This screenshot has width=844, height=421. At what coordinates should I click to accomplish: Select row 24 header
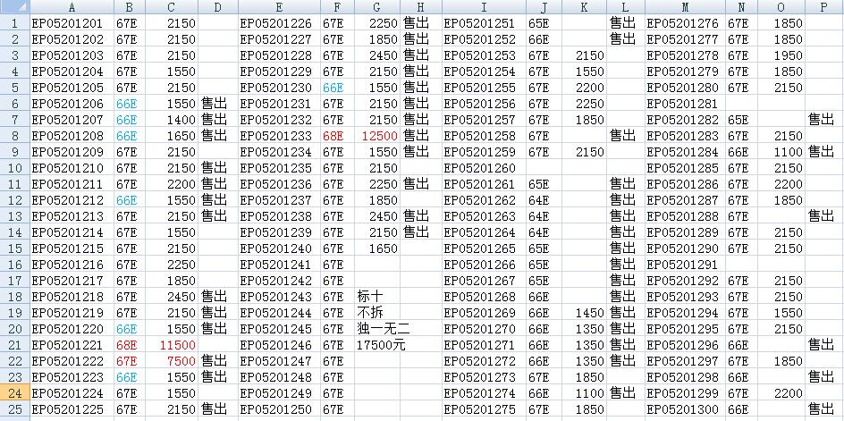[x=14, y=392]
